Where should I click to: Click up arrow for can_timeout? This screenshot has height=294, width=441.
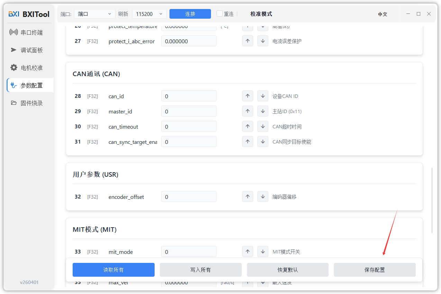click(x=248, y=126)
